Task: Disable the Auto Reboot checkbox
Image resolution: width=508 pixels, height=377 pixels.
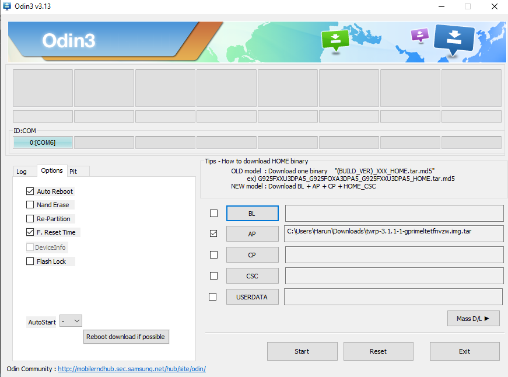Action: coord(30,191)
